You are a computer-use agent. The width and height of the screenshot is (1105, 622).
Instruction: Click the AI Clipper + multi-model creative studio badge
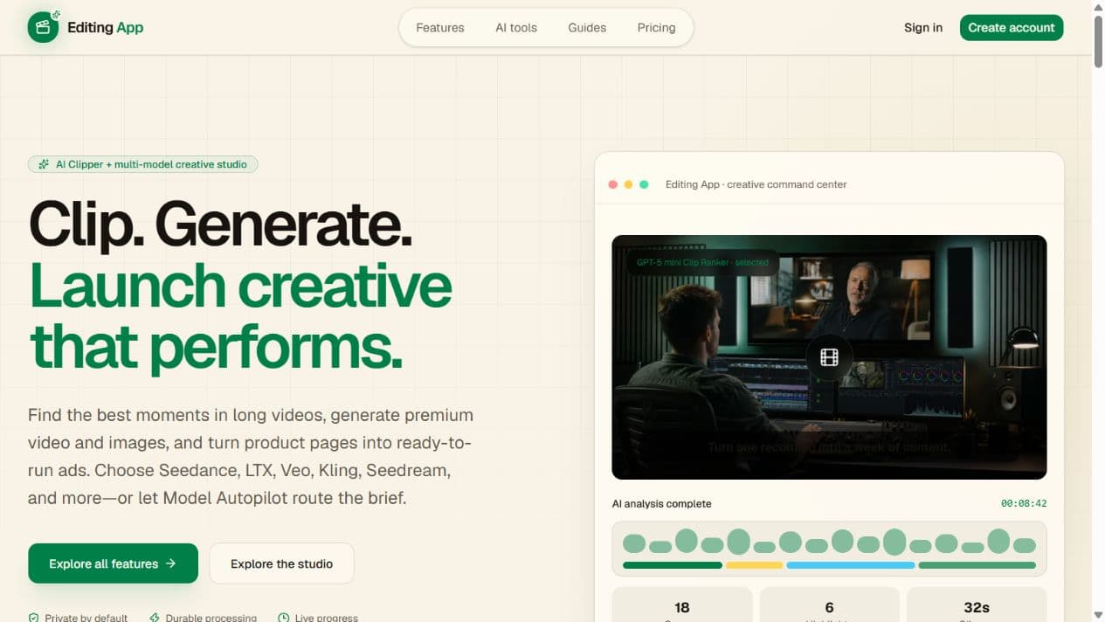point(142,164)
